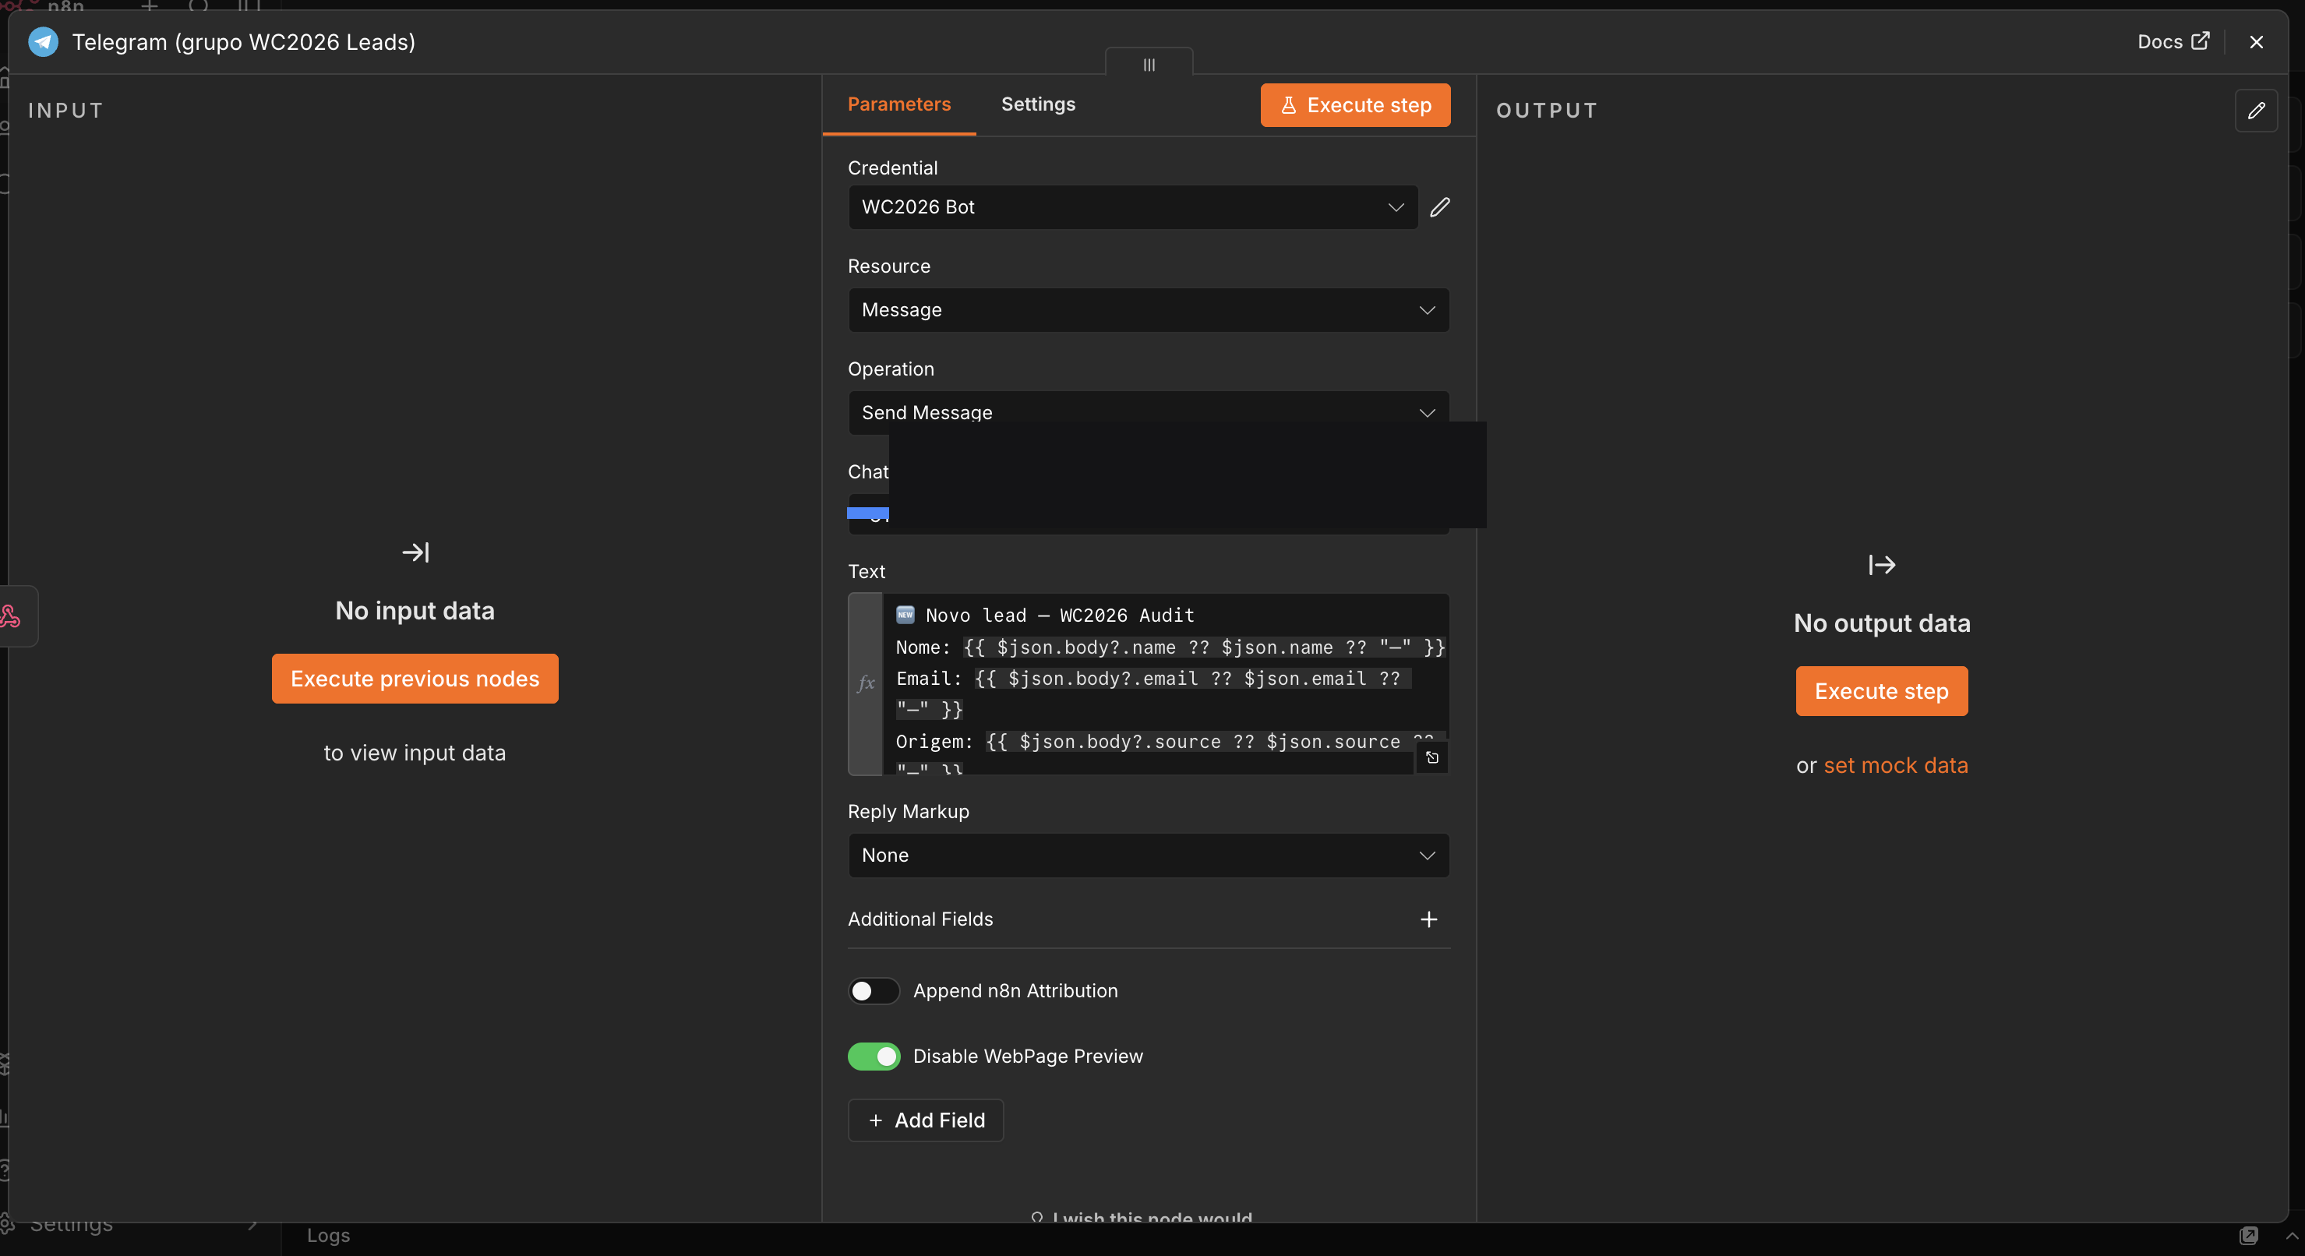Click the pop-out icon in bottom right
2305x1256 pixels.
(x=2248, y=1236)
